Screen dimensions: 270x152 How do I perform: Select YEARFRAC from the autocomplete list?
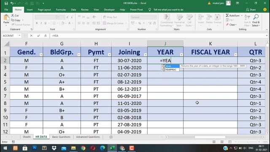point(170,70)
